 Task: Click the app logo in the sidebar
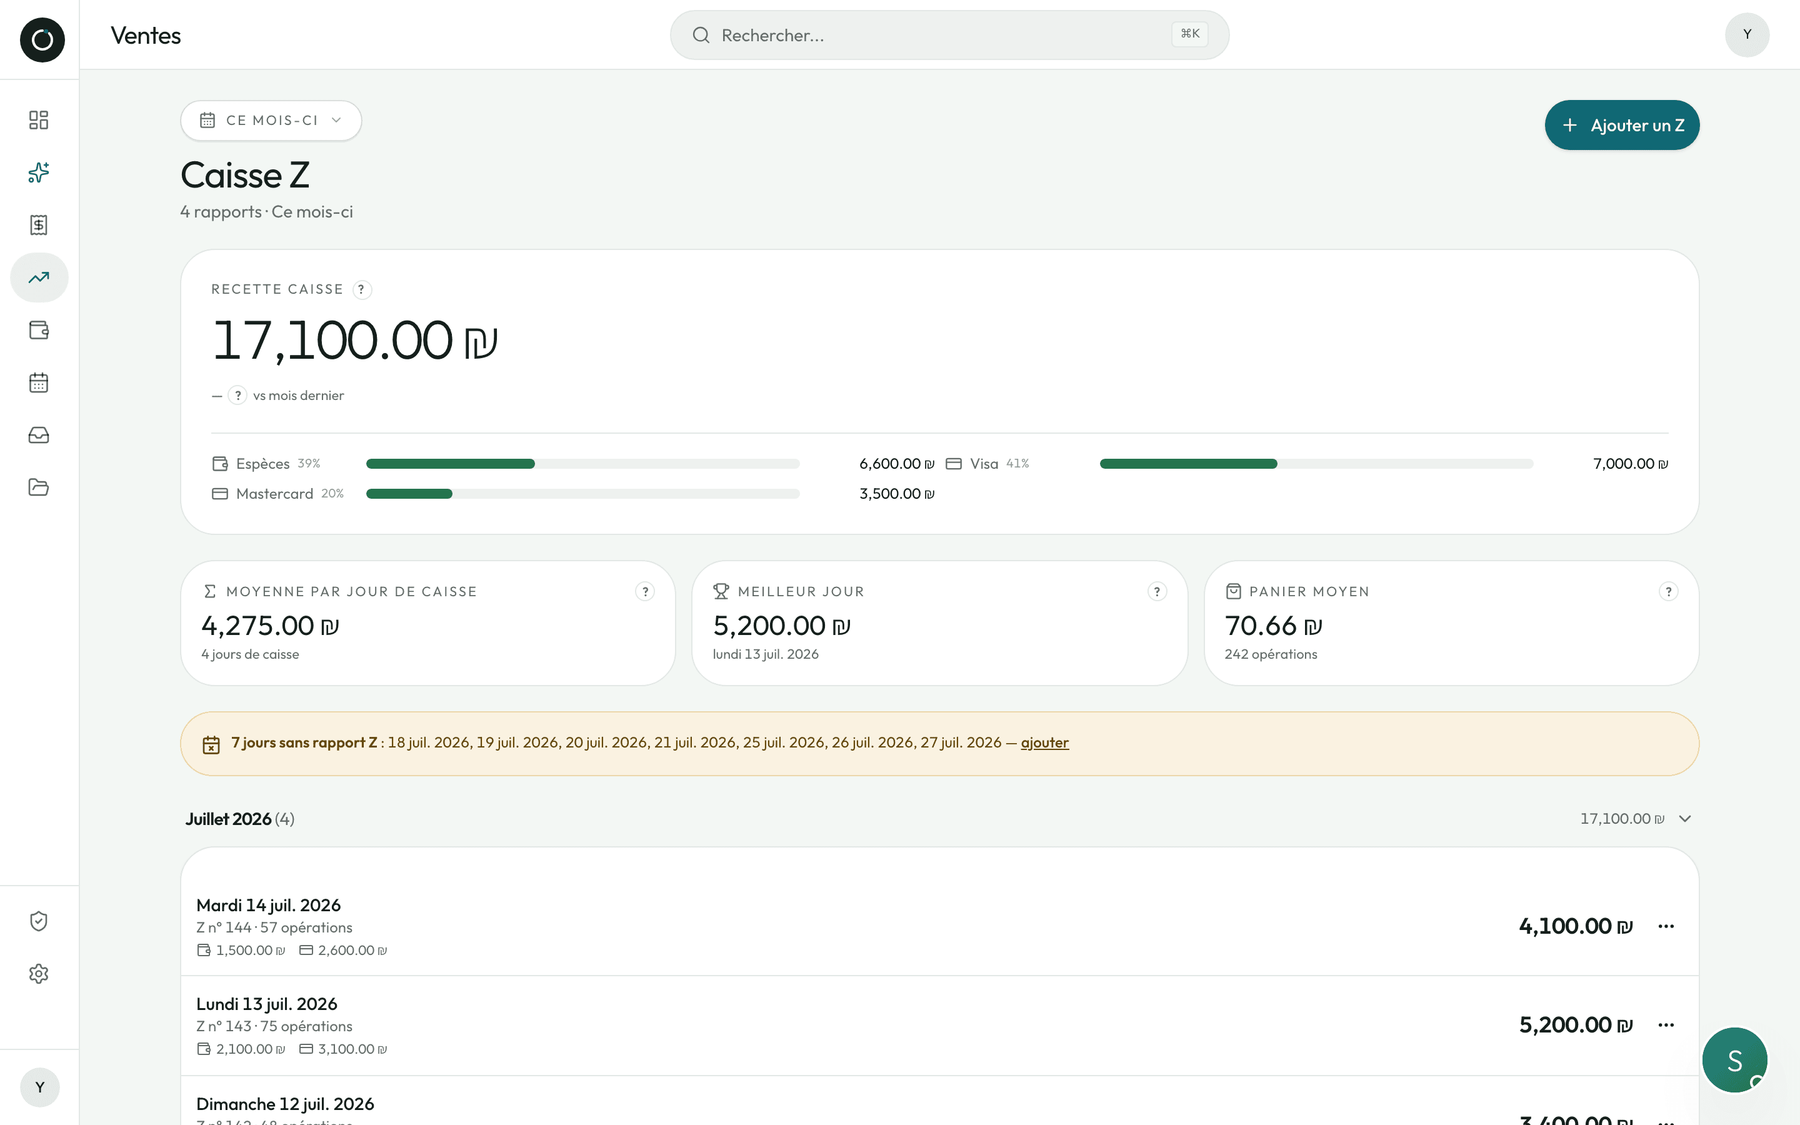point(42,39)
